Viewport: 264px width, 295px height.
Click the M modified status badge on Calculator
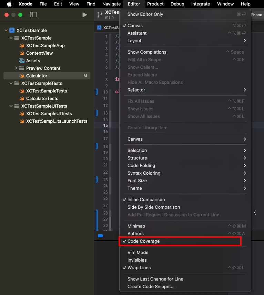pos(85,76)
